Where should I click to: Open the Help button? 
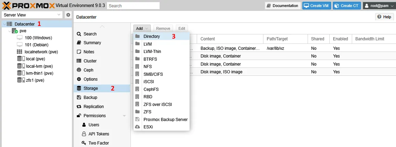pos(384,17)
